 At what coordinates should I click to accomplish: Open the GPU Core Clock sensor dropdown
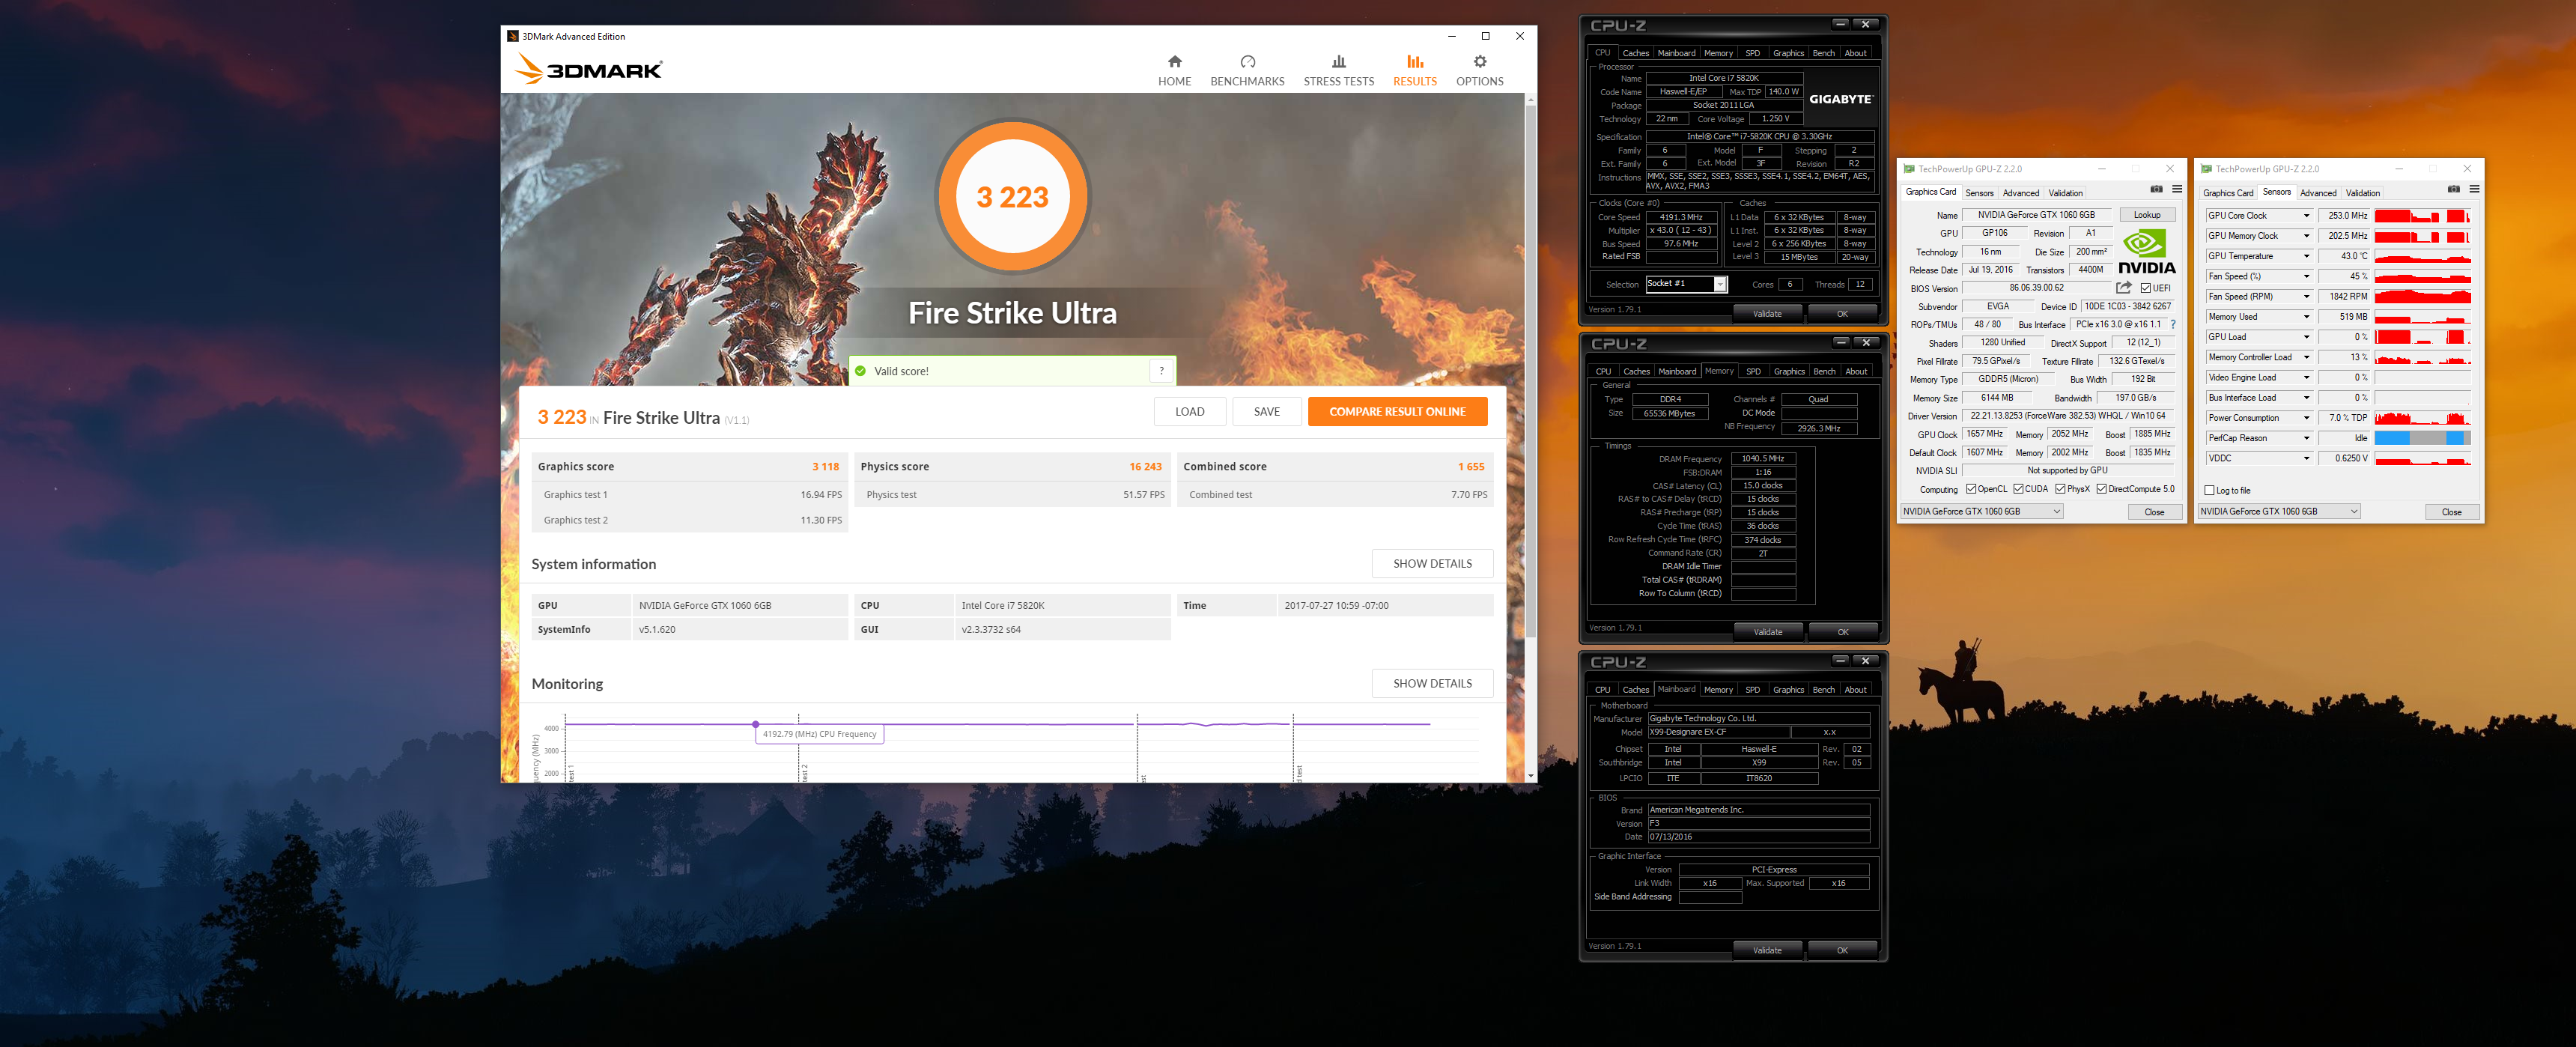(2306, 216)
